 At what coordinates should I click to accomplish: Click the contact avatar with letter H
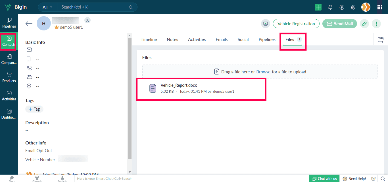44,23
